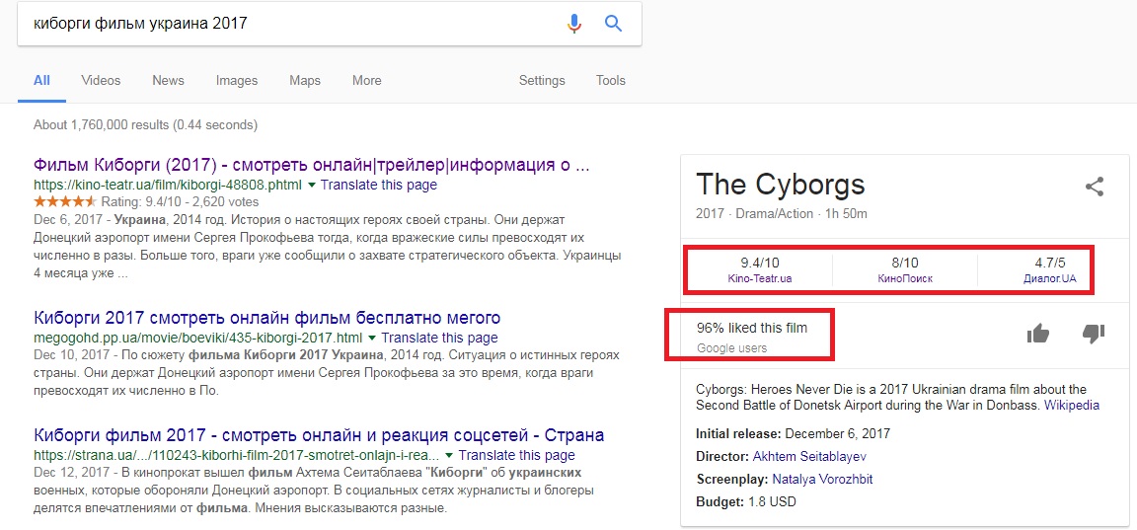Viewport: 1137px width, 530px height.
Task: Switch to the Maps tab
Action: click(304, 81)
